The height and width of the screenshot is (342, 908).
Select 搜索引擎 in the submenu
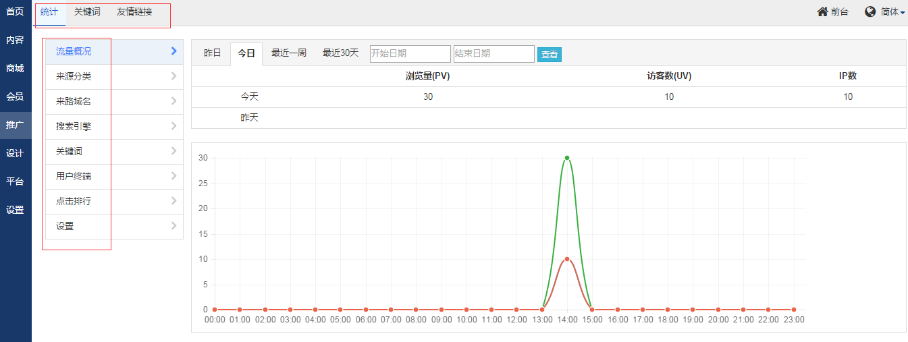click(x=114, y=126)
